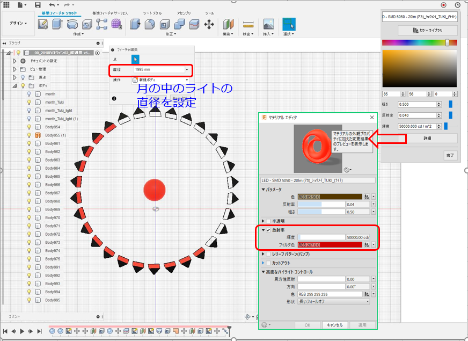The image size is (468, 341).
Task: Click the Undo arrow icon
Action: tap(52, 5)
